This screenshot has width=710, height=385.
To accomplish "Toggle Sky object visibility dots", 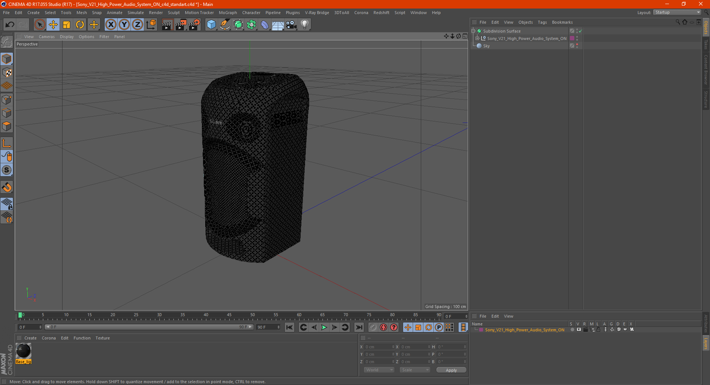I will coord(577,46).
